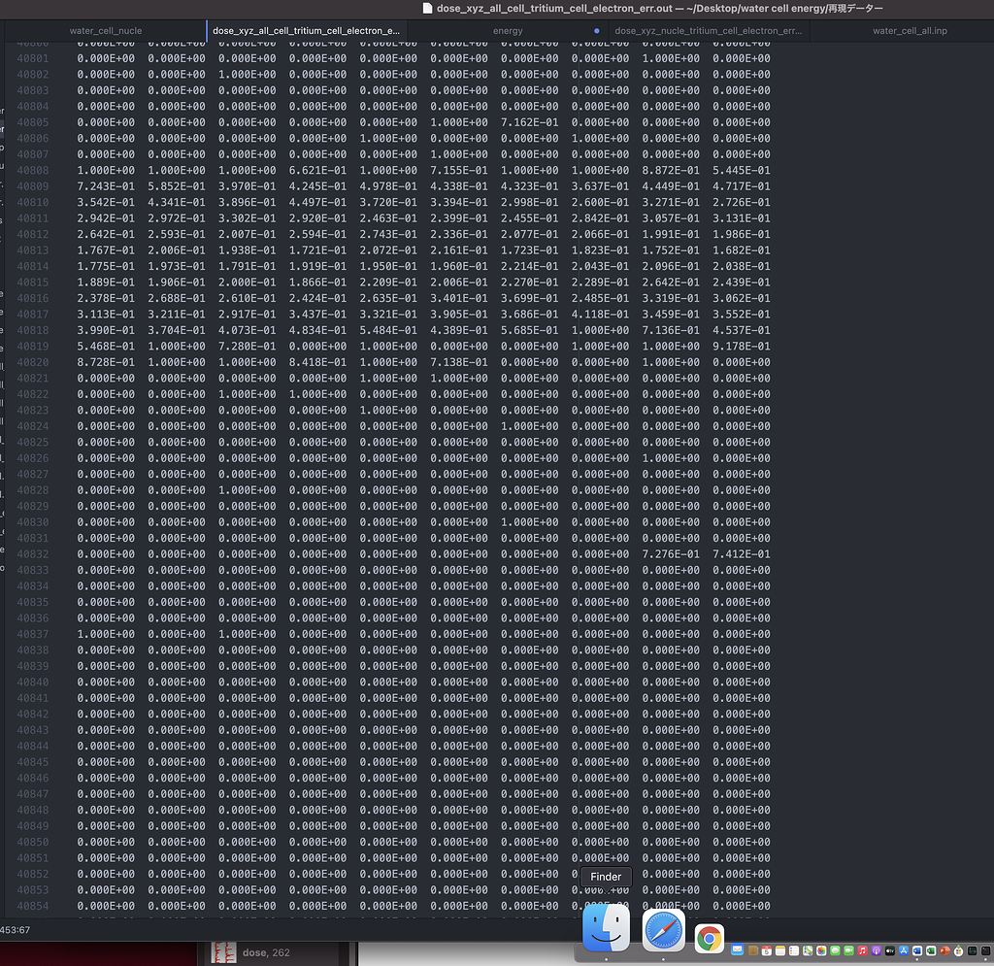Launch Safari from the dock
The height and width of the screenshot is (966, 994).
tap(663, 930)
